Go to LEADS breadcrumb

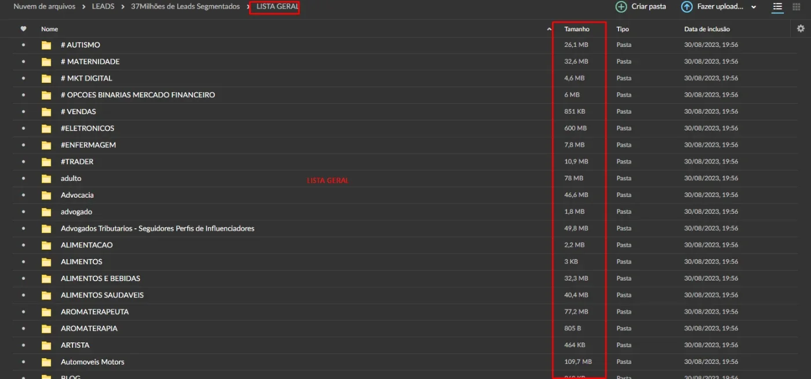point(103,6)
